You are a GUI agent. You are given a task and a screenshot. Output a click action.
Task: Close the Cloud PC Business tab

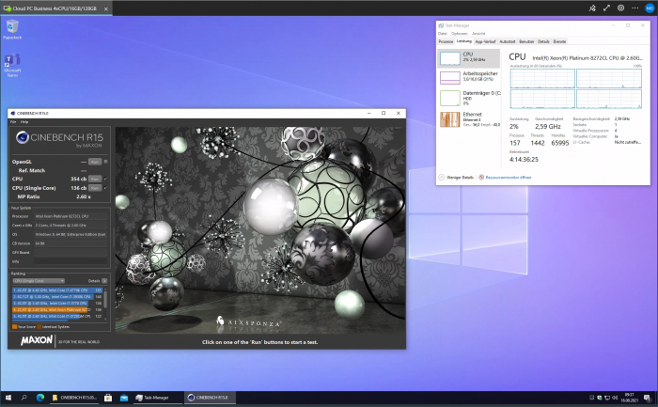[105, 8]
